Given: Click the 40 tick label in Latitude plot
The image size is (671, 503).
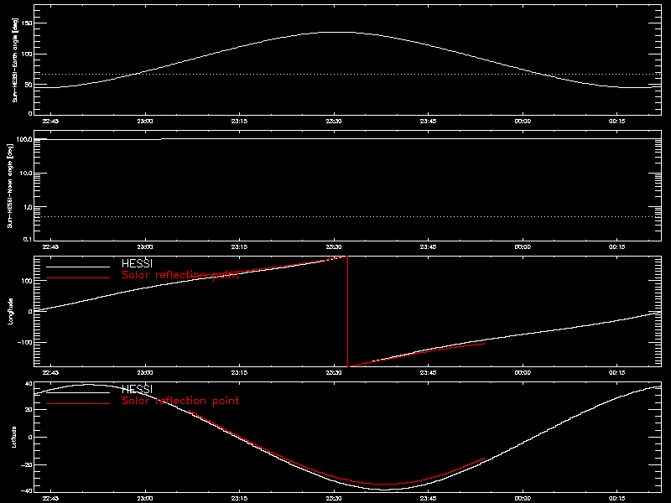Looking at the screenshot, I should coord(29,384).
